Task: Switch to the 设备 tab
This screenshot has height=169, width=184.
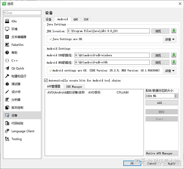Action: point(48,19)
